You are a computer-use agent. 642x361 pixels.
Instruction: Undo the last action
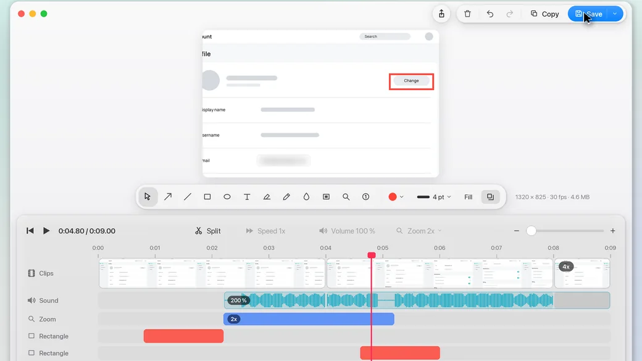tap(490, 14)
